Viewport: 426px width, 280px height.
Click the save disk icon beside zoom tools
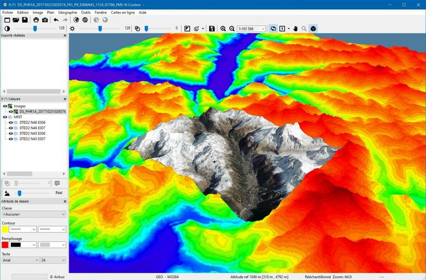(x=212, y=28)
